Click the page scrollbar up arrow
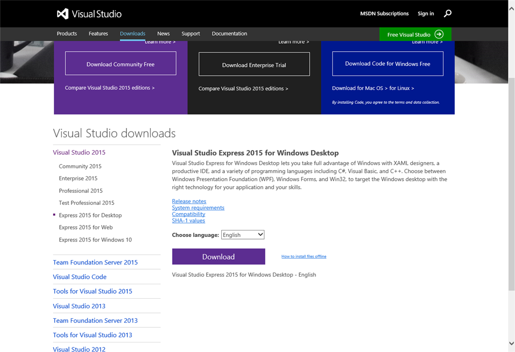This screenshot has width=515, height=352. coord(511,9)
